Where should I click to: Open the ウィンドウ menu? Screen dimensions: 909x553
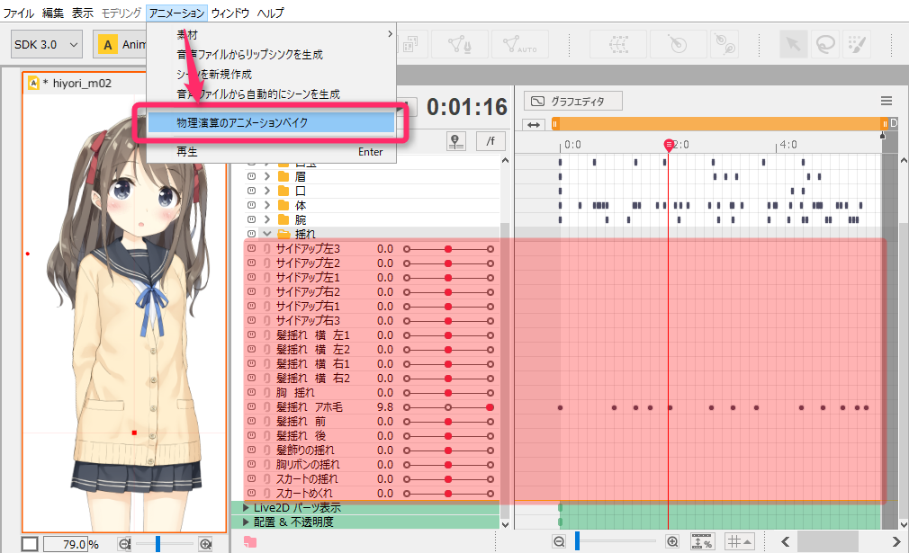pos(230,13)
